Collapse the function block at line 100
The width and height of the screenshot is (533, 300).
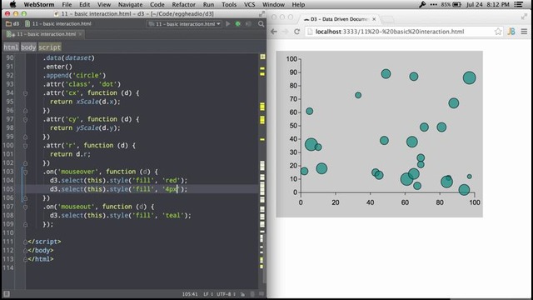(x=25, y=146)
